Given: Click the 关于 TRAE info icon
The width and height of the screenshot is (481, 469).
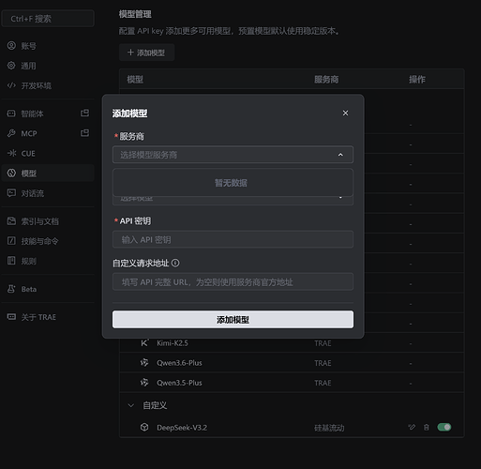Looking at the screenshot, I should [11, 317].
